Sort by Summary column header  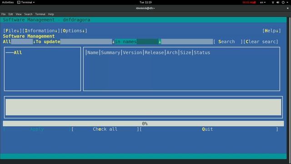pos(110,53)
